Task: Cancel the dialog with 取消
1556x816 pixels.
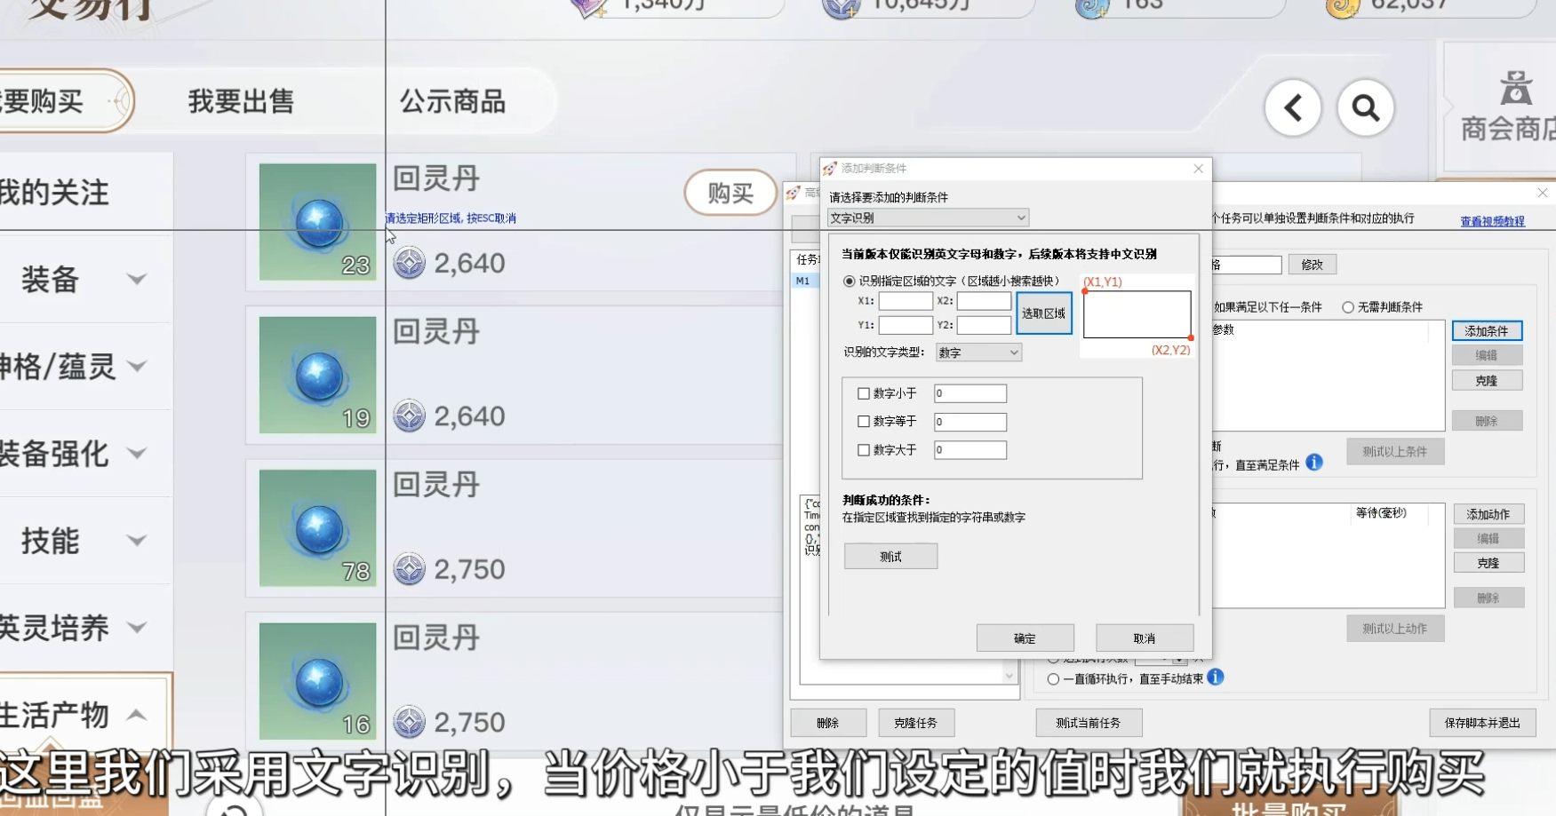Action: (1145, 638)
